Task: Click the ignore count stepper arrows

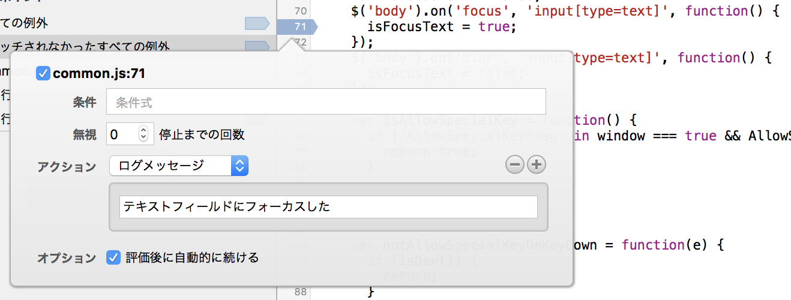Action: pyautogui.click(x=143, y=134)
